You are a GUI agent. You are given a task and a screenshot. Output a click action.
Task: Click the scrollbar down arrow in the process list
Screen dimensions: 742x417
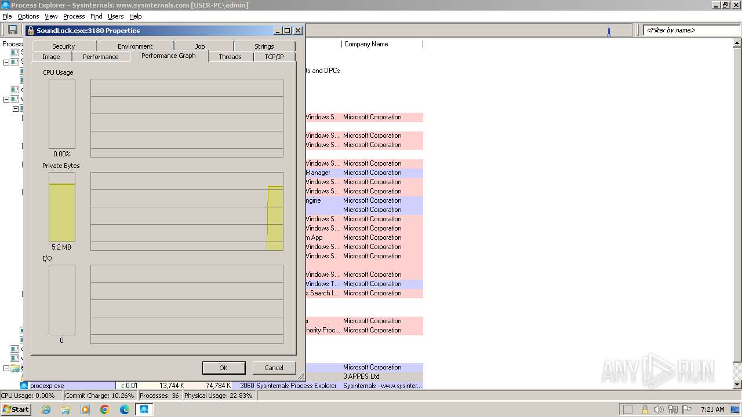tap(737, 385)
